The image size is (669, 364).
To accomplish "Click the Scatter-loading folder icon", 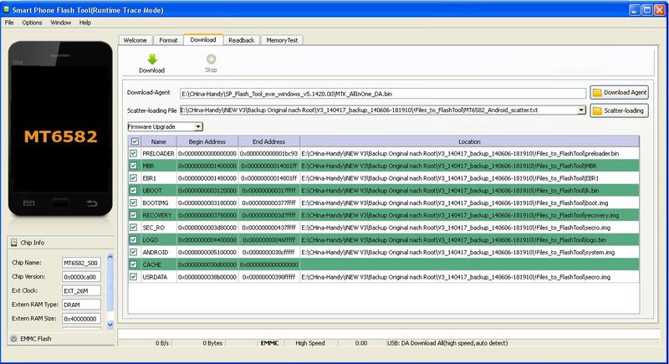I will (x=597, y=110).
